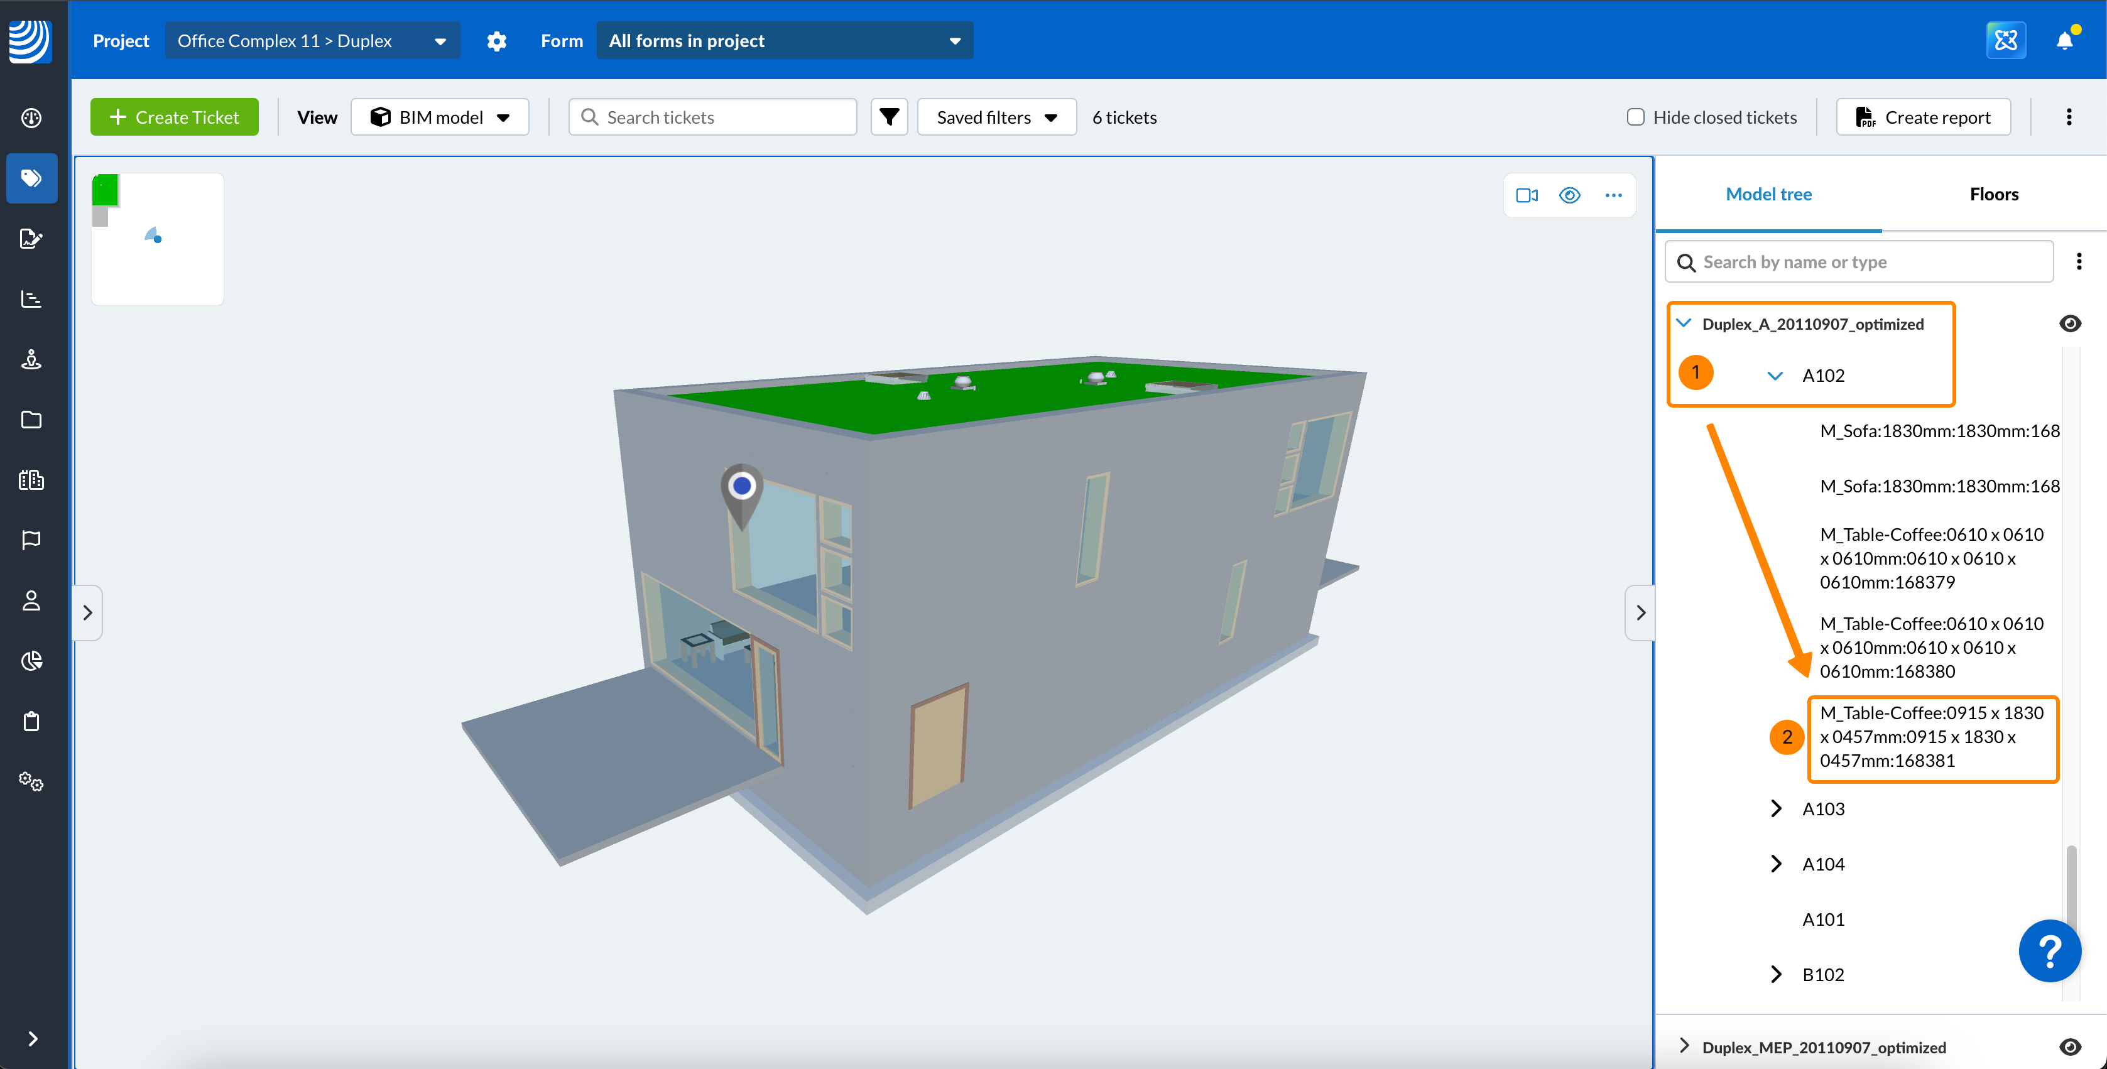Open the dashboard gauge icon in sidebar
This screenshot has height=1069, width=2107.
[31, 118]
